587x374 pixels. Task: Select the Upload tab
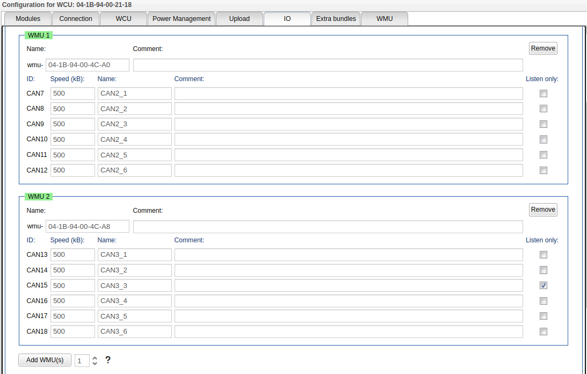(239, 19)
